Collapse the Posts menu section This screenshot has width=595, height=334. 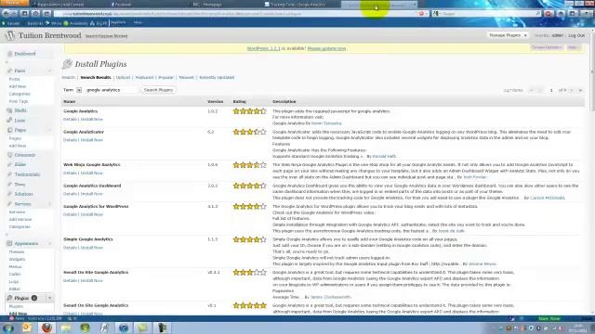49,71
